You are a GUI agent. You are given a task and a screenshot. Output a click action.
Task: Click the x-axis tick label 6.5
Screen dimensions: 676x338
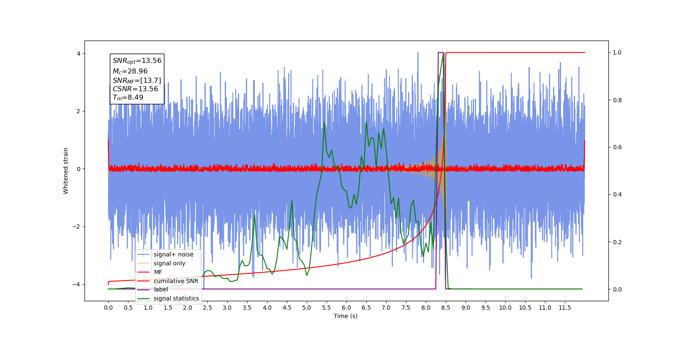[x=366, y=308]
